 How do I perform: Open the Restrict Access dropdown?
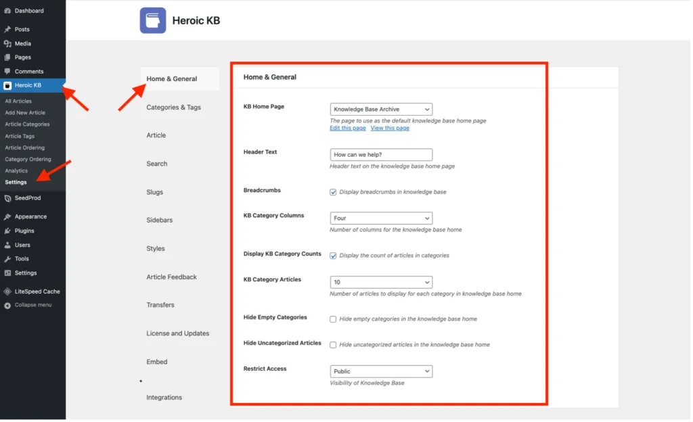[x=382, y=372]
